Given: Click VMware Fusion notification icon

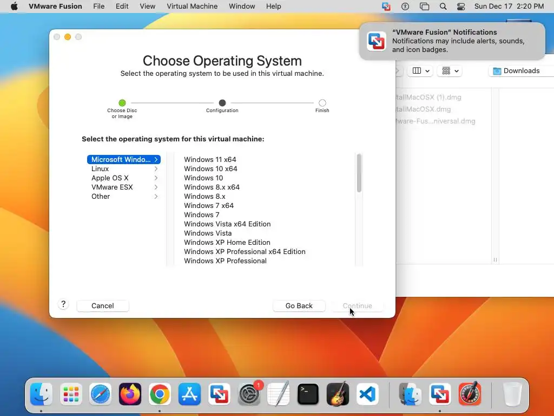Looking at the screenshot, I should [377, 41].
